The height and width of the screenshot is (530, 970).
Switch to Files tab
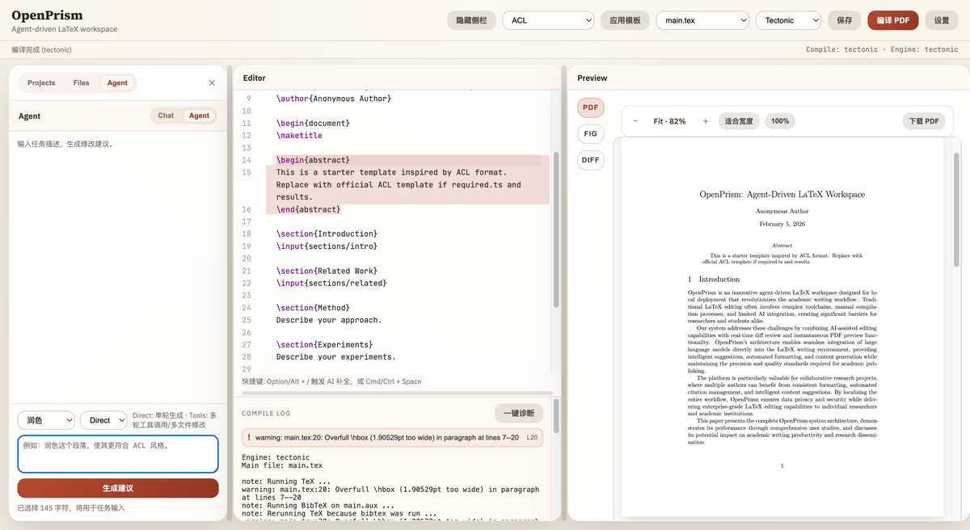pyautogui.click(x=81, y=83)
